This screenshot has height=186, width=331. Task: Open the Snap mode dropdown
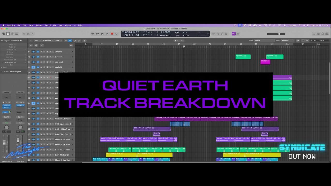tap(264, 41)
